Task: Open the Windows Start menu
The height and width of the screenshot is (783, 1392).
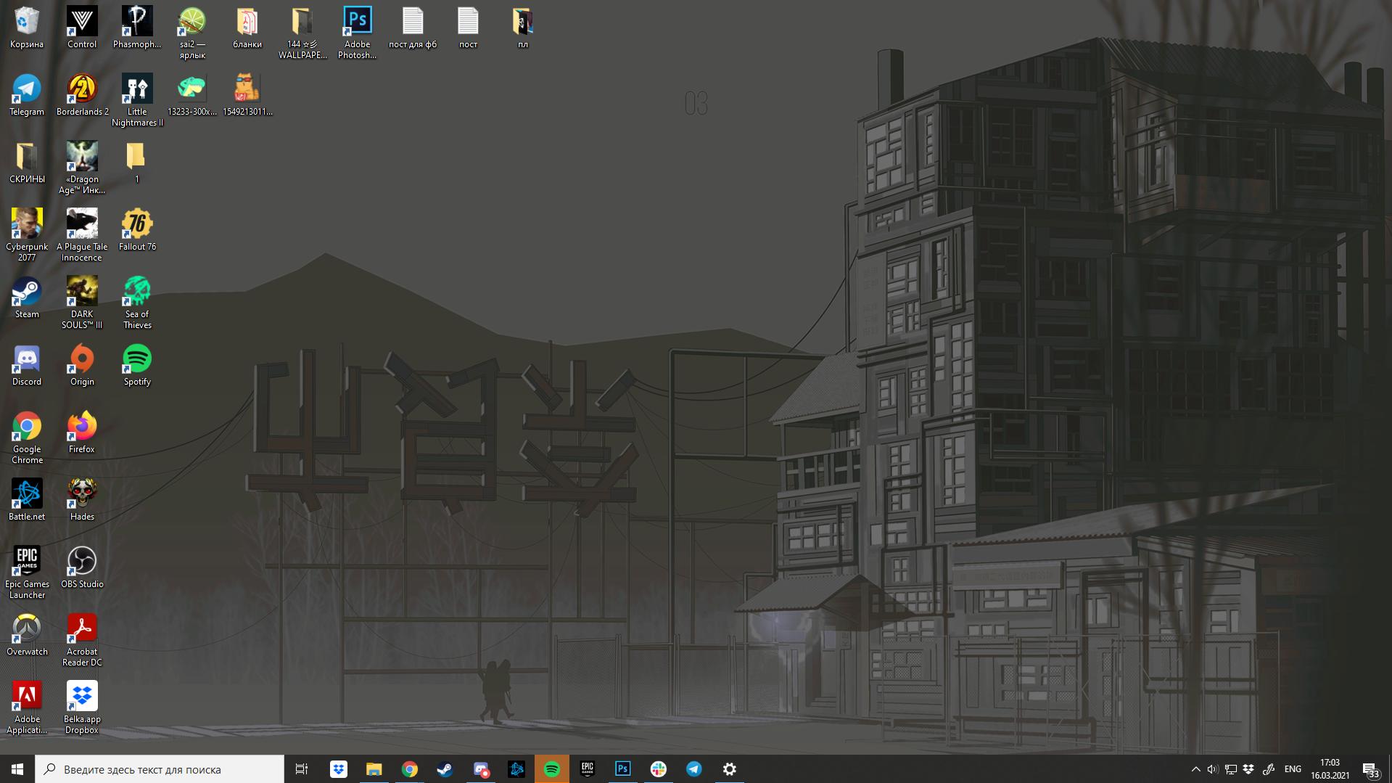Action: point(17,769)
